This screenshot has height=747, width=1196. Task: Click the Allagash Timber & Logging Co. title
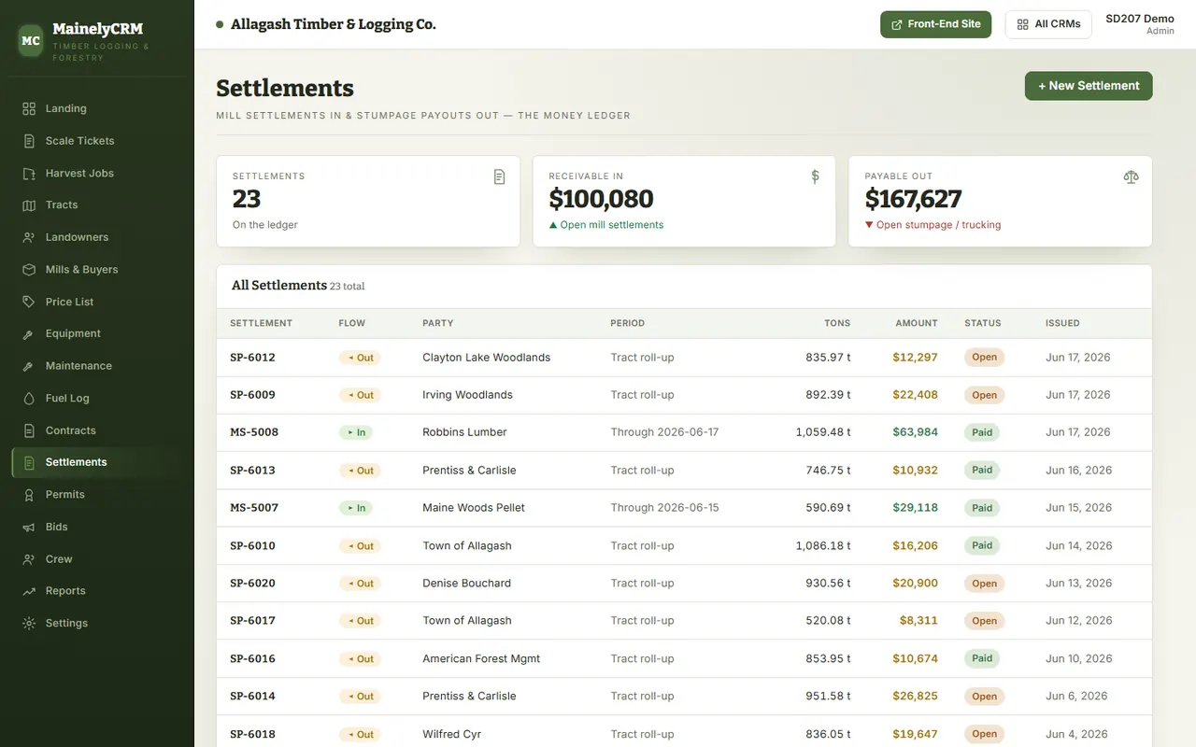click(x=334, y=24)
